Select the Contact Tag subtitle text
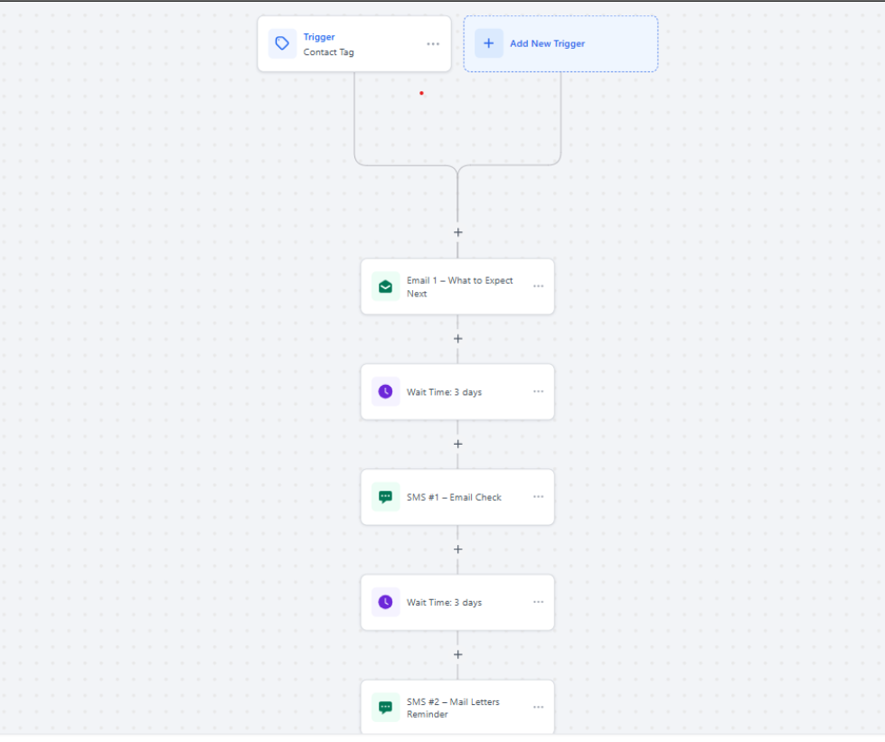This screenshot has width=885, height=742. tap(328, 52)
